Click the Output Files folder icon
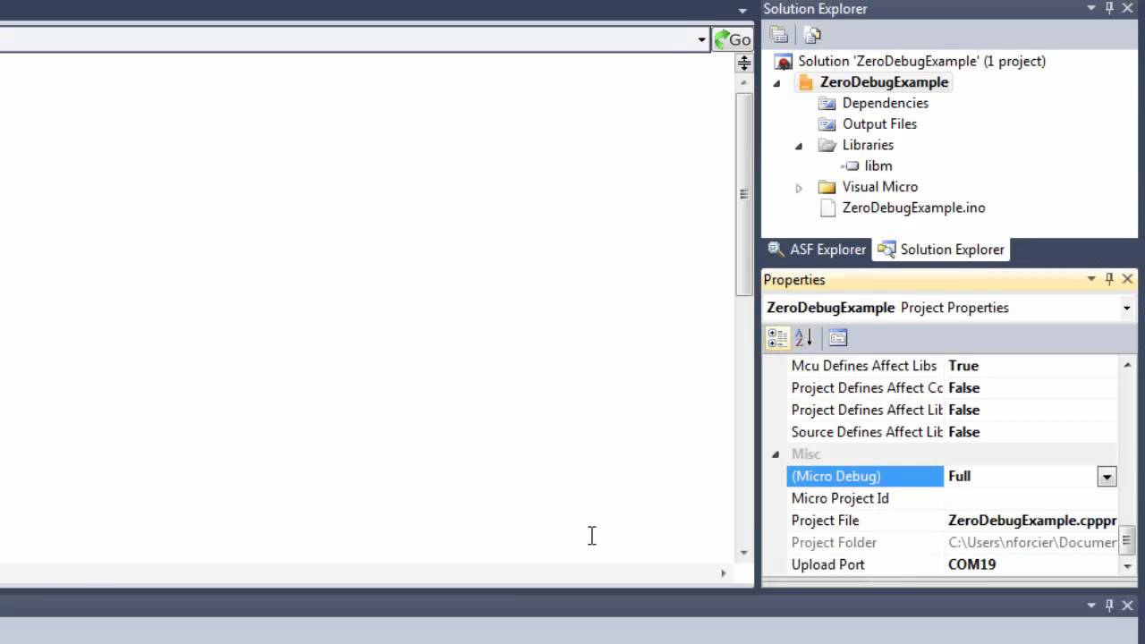The width and height of the screenshot is (1145, 644). point(827,124)
